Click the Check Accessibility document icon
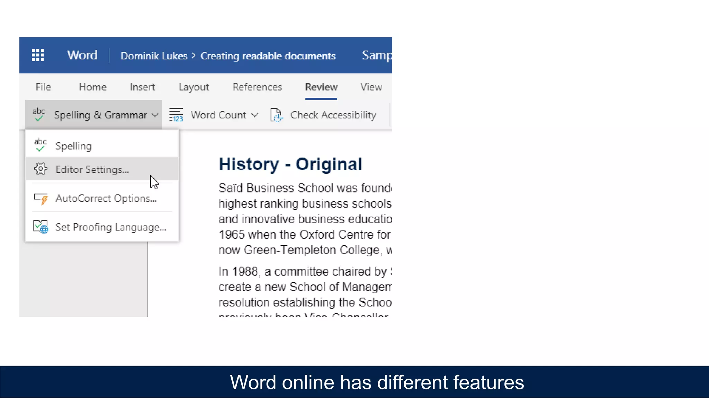 277,115
